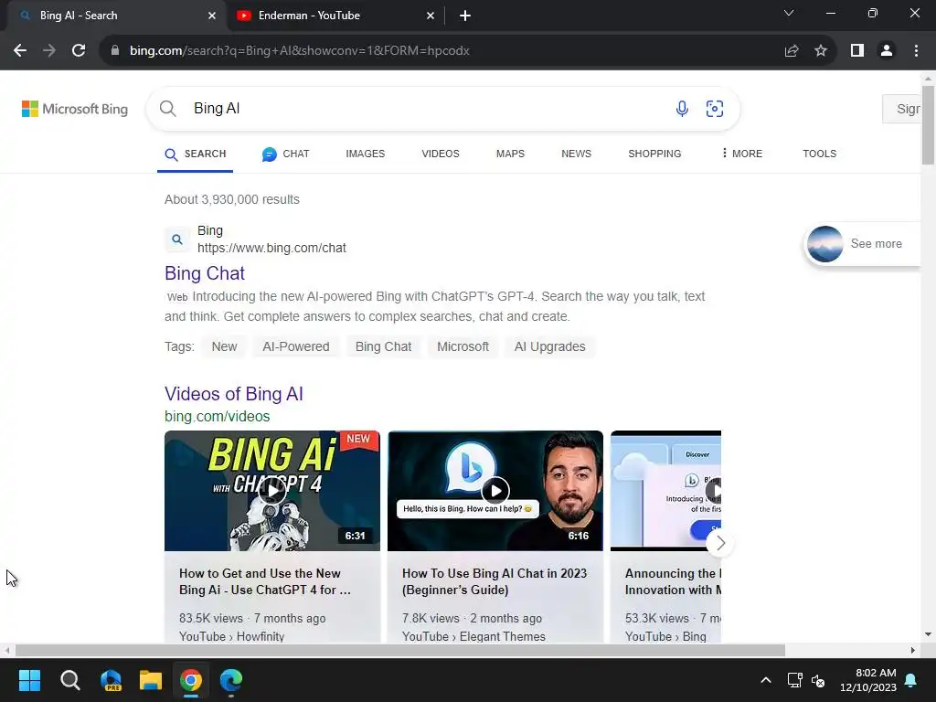Image resolution: width=936 pixels, height=702 pixels.
Task: Switch to the CHAT tab
Action: 285,154
